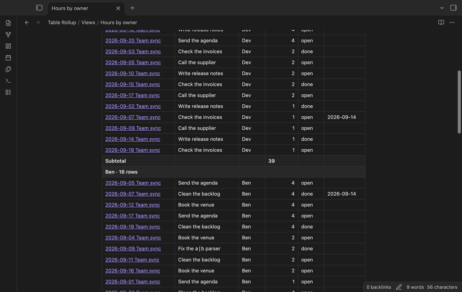462x292 pixels.
Task: Open the 2026-09-10 Team sync link
Action: pos(132,73)
